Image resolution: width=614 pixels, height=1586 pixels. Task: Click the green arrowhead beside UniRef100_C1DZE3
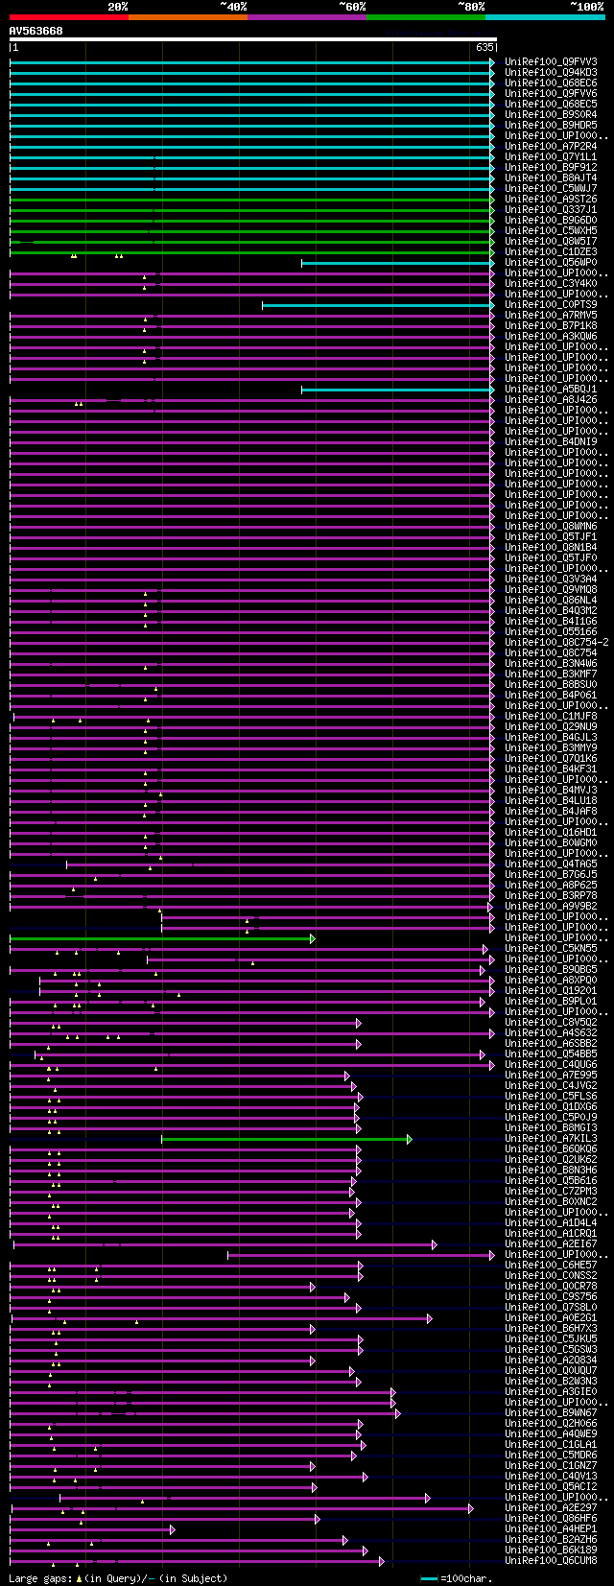click(492, 251)
